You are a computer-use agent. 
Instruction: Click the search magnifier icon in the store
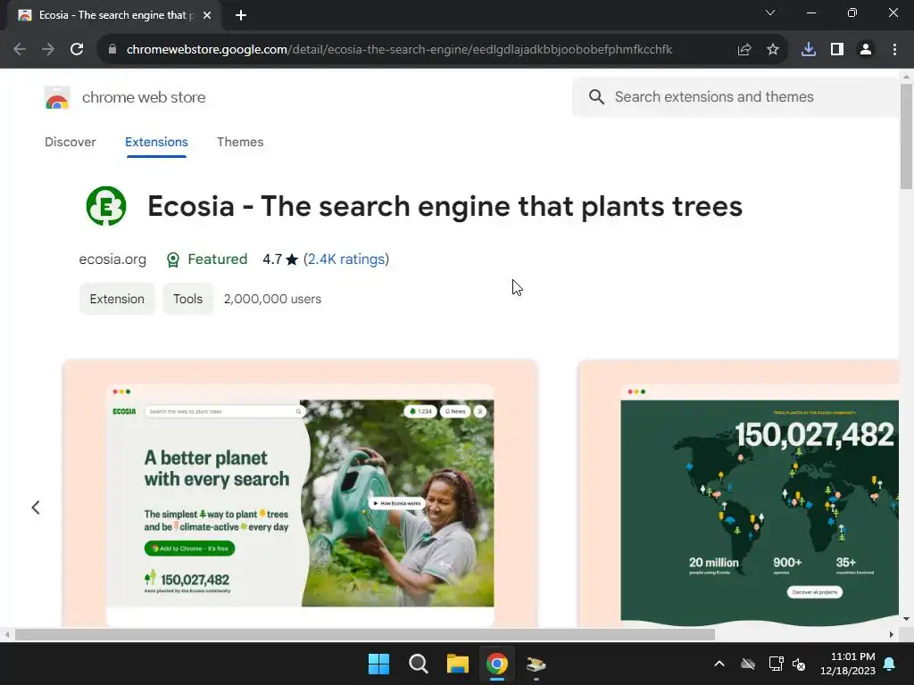[x=596, y=96]
